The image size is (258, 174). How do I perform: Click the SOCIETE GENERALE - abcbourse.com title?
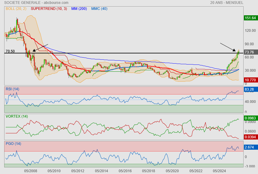tap(36, 3)
